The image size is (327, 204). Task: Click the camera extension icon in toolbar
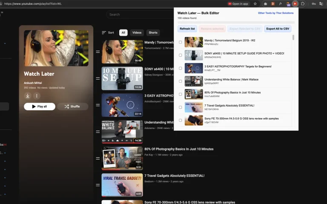(265, 4)
